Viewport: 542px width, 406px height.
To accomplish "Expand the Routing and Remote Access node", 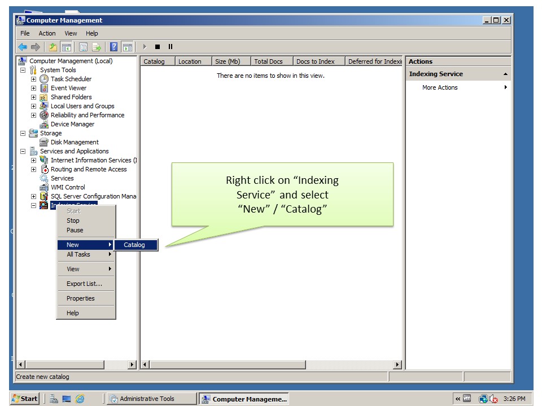I will [33, 169].
